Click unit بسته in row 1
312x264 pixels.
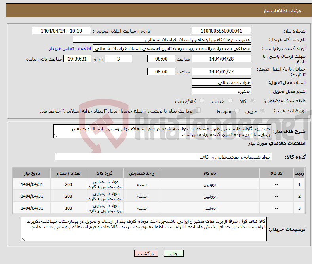click(x=142, y=185)
